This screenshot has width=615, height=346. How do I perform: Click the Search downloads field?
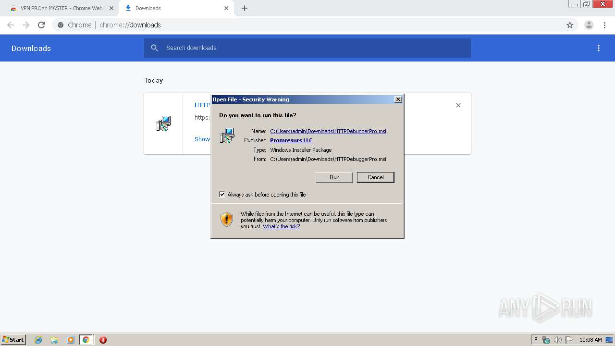[307, 48]
